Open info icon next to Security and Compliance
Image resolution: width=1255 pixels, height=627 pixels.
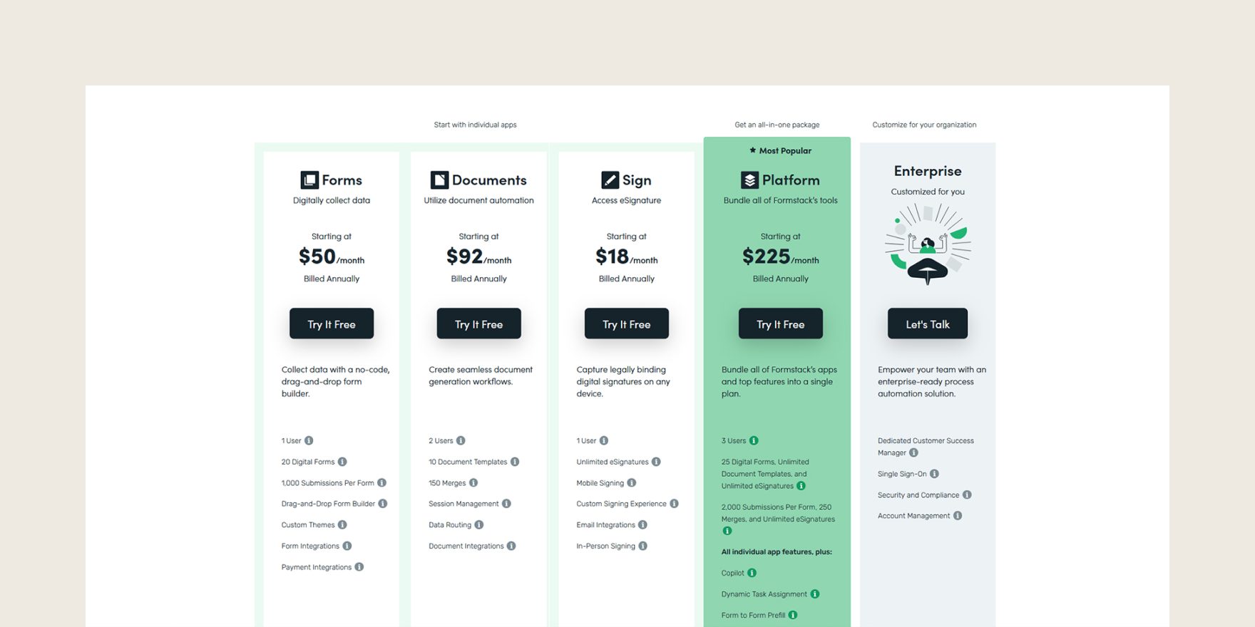[967, 494]
